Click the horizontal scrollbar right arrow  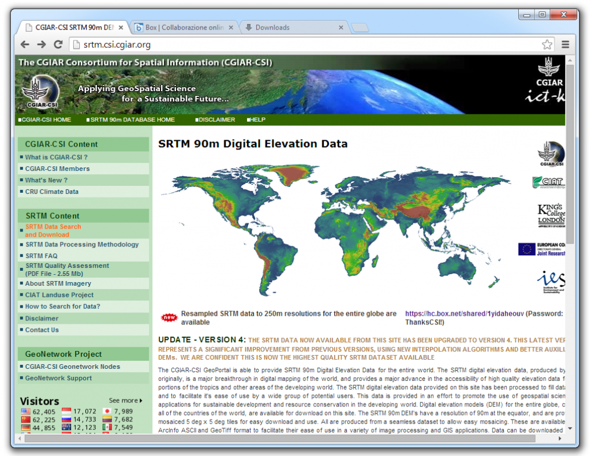tap(560, 438)
